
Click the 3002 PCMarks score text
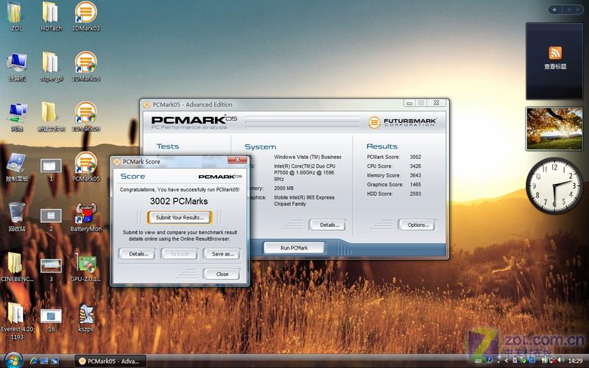click(179, 201)
